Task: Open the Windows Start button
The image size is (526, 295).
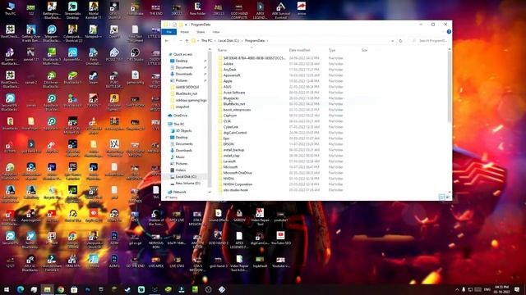Action: [x=7, y=289]
